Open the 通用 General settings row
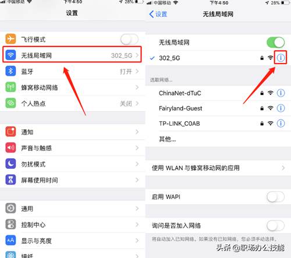Image resolution: width=291 pixels, height=258 pixels. (x=73, y=208)
